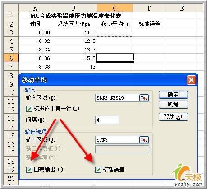Image resolution: width=207 pixels, height=189 pixels.
Task: Click the 输出区域 text field
Action: [x=117, y=140]
